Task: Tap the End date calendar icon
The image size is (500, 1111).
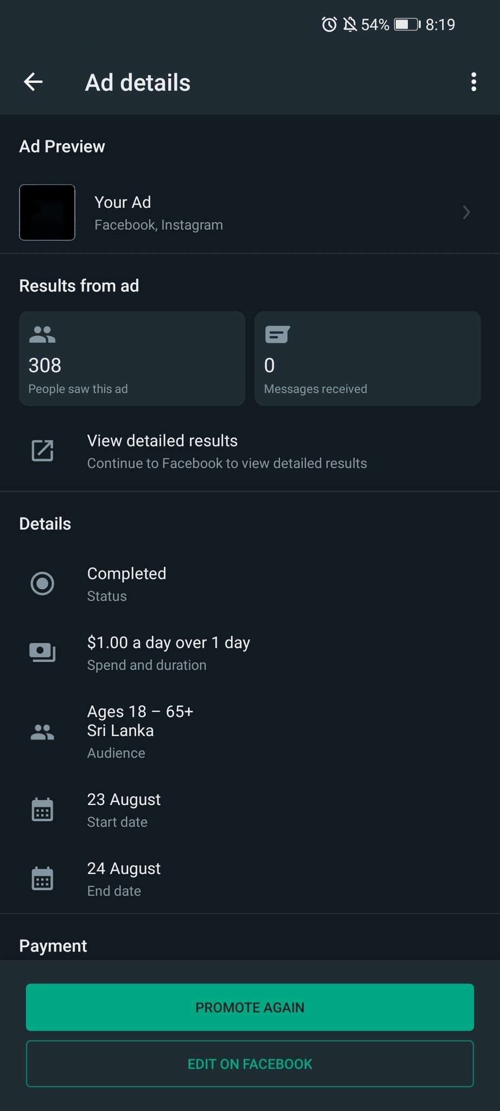Action: (x=42, y=879)
